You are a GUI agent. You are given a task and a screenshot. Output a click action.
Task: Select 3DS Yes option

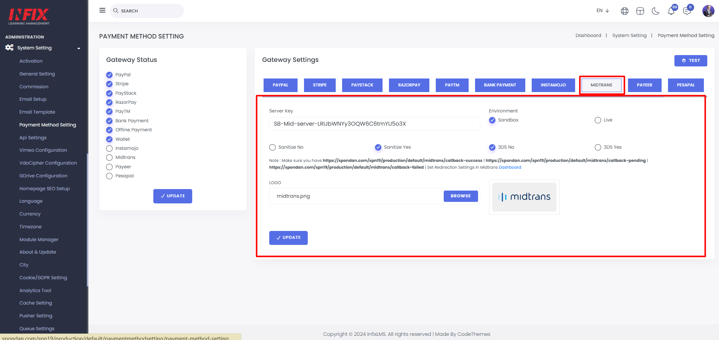pyautogui.click(x=598, y=147)
